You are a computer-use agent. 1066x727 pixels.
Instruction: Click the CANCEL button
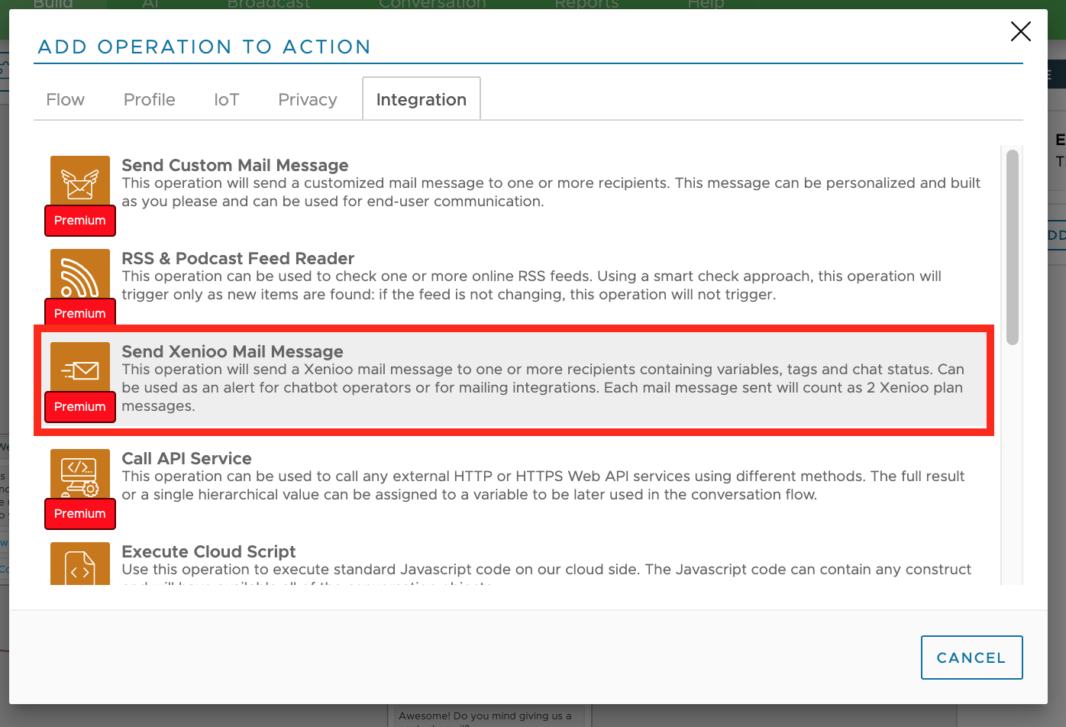click(971, 658)
